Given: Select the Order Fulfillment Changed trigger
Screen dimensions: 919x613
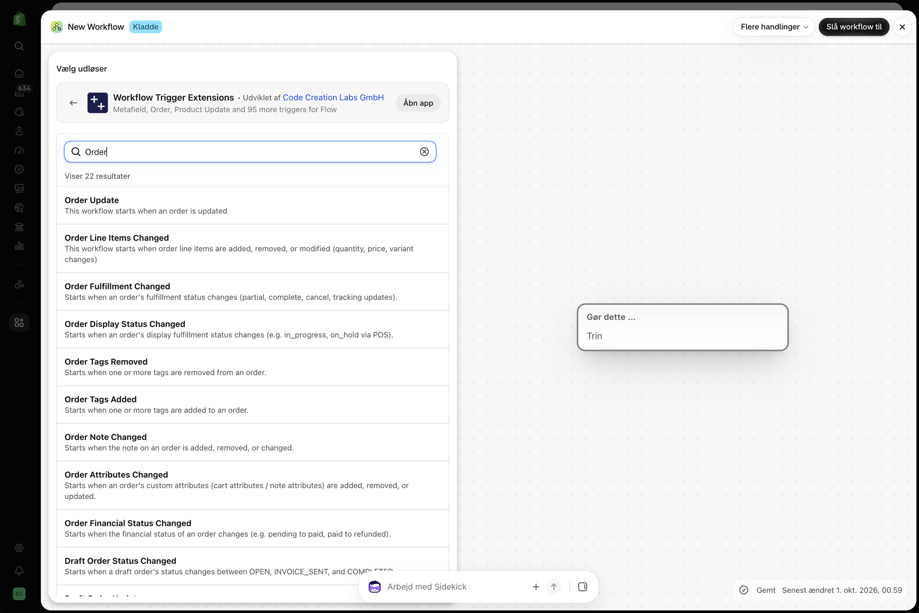Looking at the screenshot, I should pos(253,292).
